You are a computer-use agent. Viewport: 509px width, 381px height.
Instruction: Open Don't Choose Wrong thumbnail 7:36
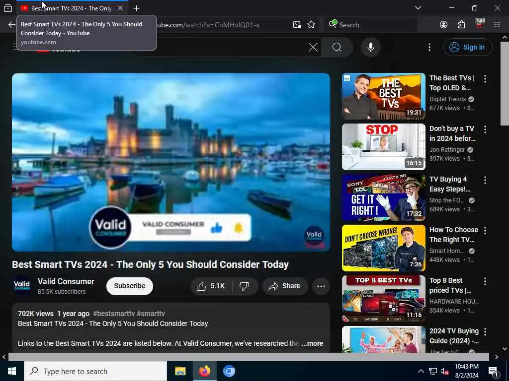point(383,248)
